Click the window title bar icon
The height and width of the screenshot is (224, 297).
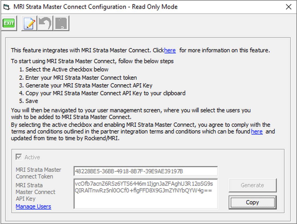coord(6,7)
